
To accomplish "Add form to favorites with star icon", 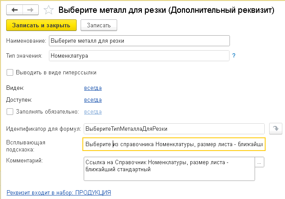I will tap(49, 9).
